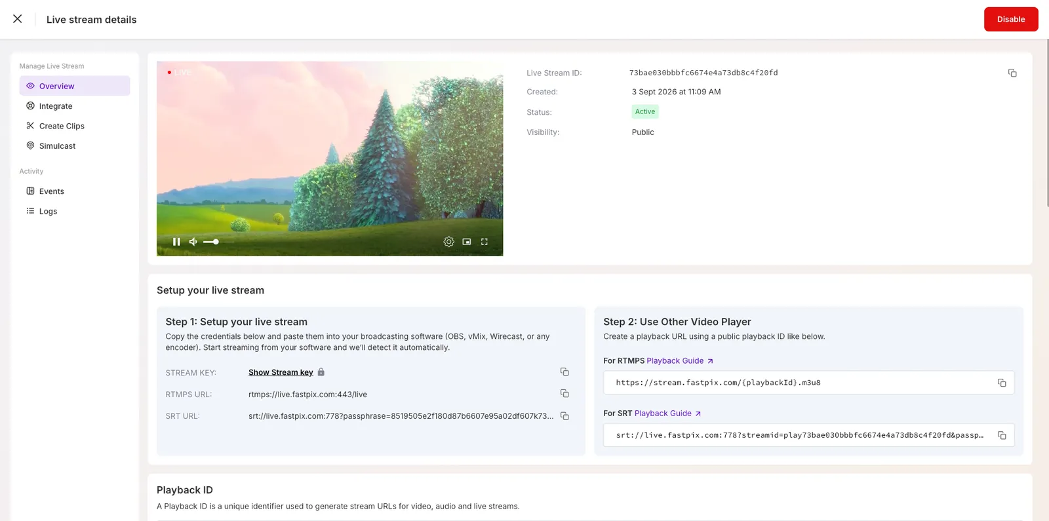
Task: Click the SRT streamid playback URL field
Action: [x=808, y=435]
